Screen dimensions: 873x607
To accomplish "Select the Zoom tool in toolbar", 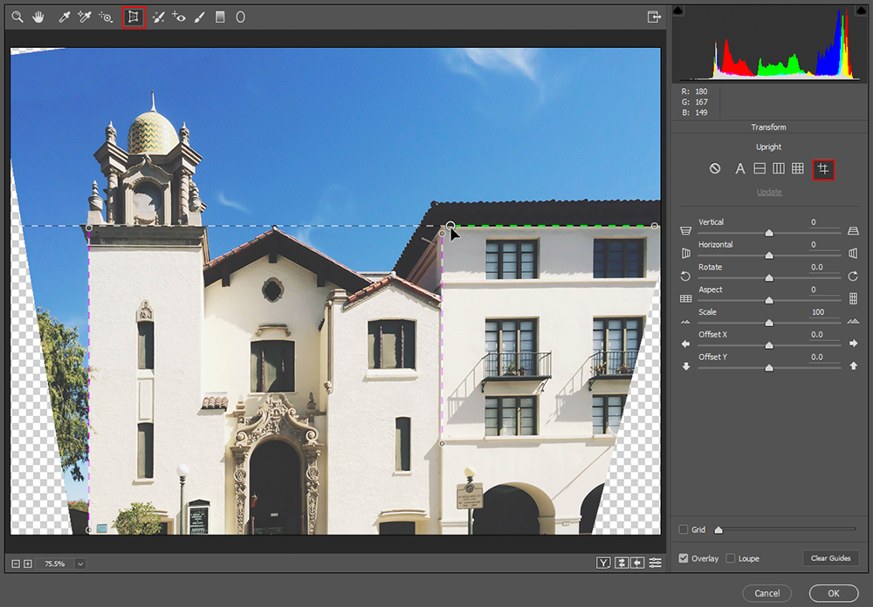I will pos(17,17).
